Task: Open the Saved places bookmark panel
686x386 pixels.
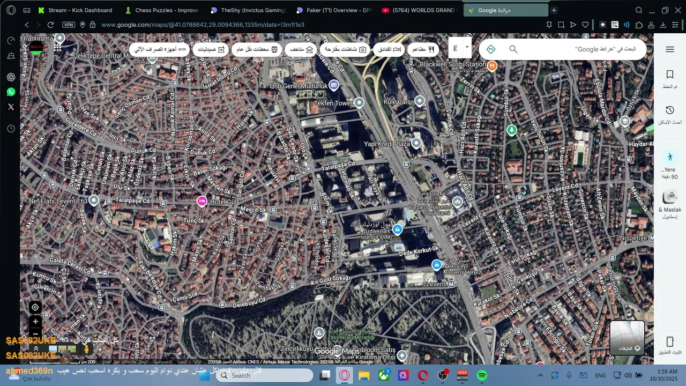Action: click(x=669, y=78)
